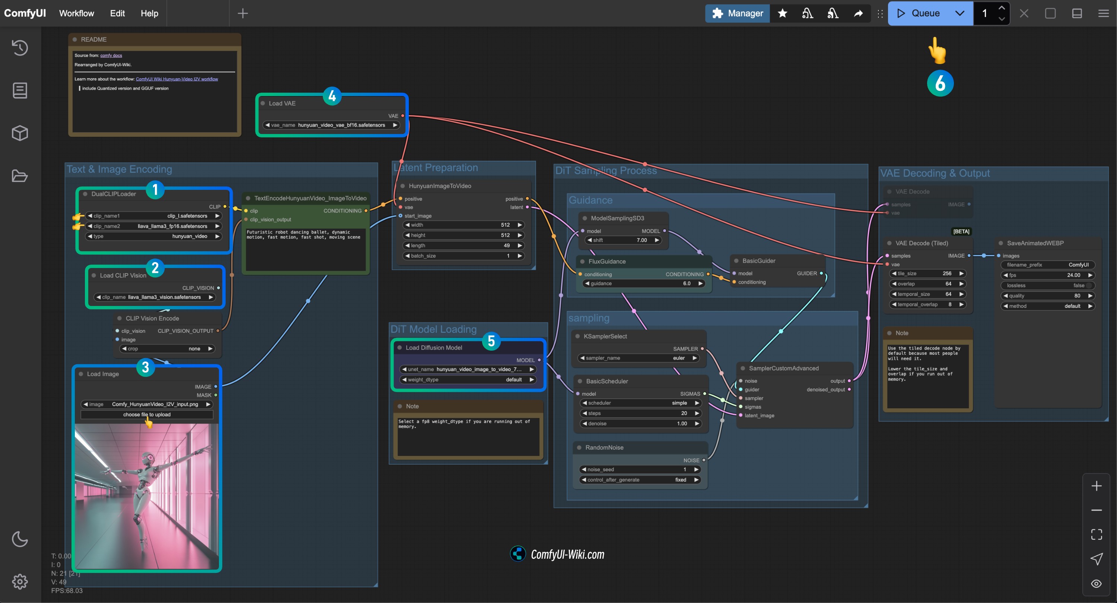The image size is (1117, 603).
Task: Click the denoise value input field
Action: [x=640, y=423]
